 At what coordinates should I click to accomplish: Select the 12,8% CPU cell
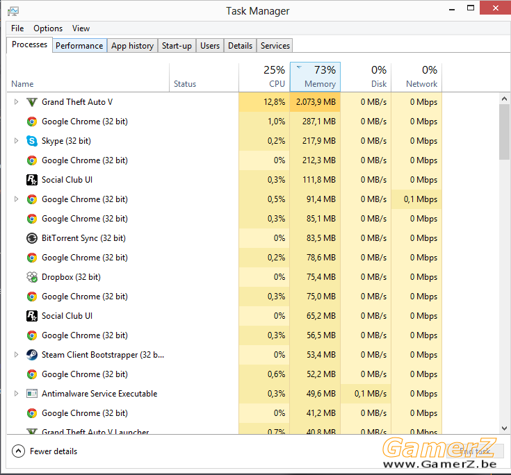(264, 102)
